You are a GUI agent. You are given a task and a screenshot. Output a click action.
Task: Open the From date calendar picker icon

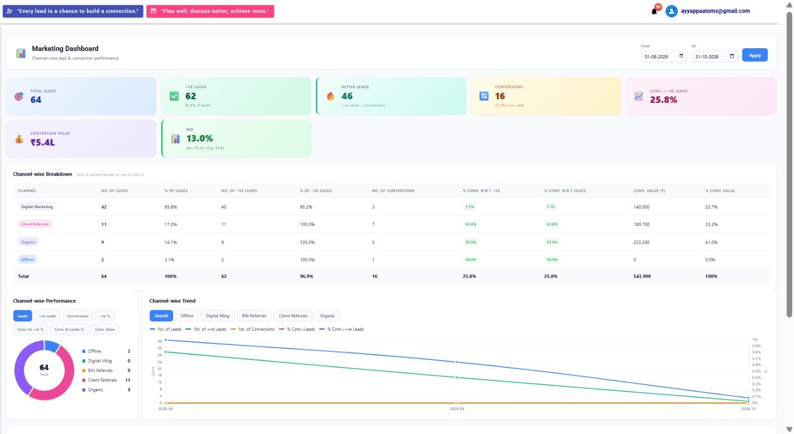tap(681, 56)
